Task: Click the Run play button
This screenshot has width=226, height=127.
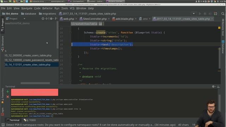Action: click(x=200, y=14)
